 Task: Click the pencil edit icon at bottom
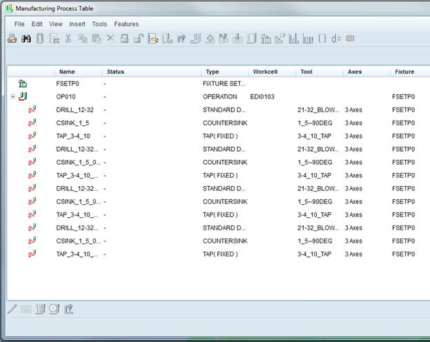12,309
